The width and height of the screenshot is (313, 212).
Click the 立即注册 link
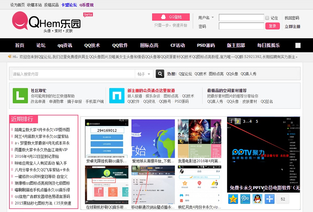click(x=292, y=27)
